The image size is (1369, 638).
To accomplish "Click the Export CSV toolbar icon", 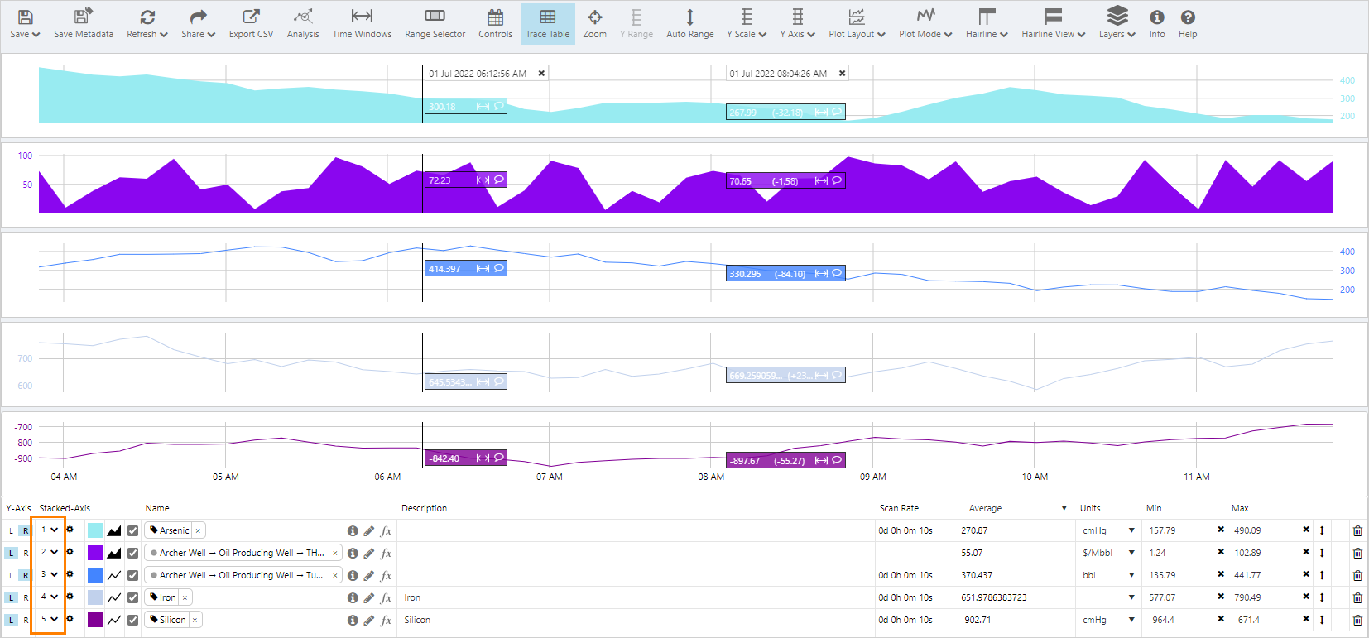I will [x=251, y=23].
